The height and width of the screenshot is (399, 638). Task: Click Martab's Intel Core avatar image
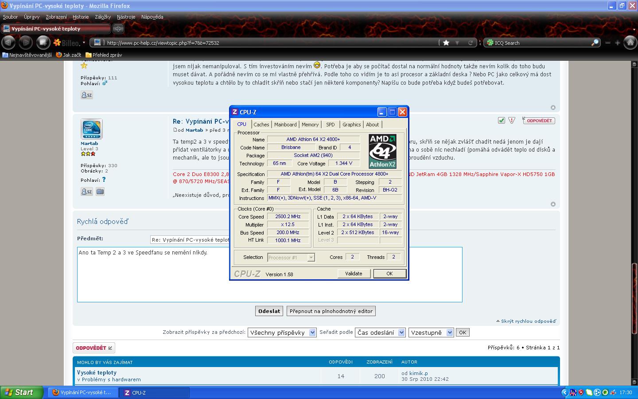[92, 129]
